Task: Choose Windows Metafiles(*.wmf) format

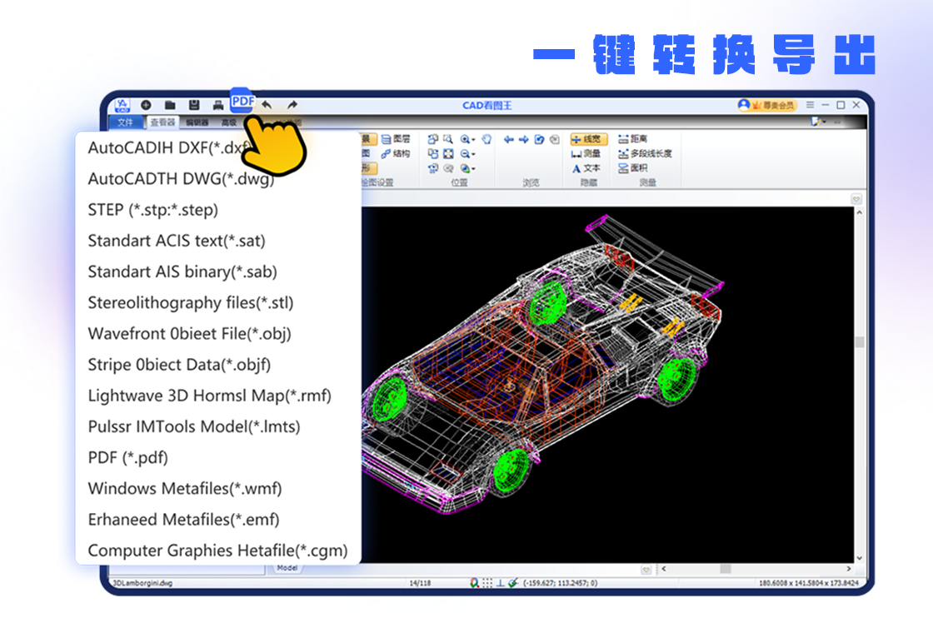Action: [184, 488]
